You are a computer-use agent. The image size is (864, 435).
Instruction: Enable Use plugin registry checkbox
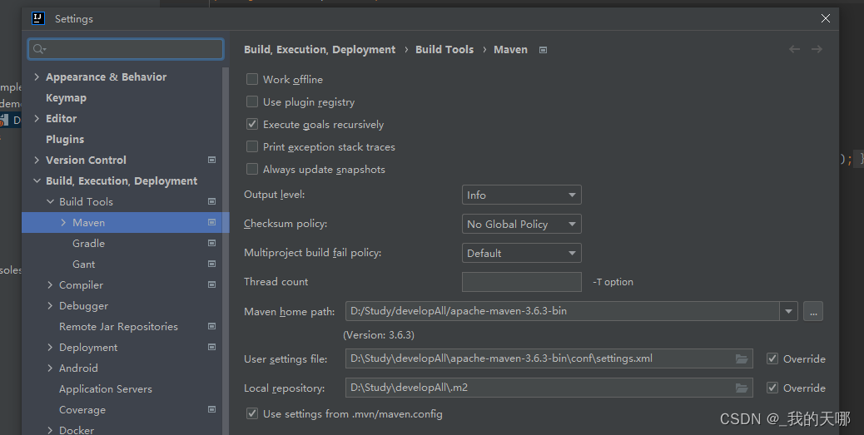click(252, 101)
